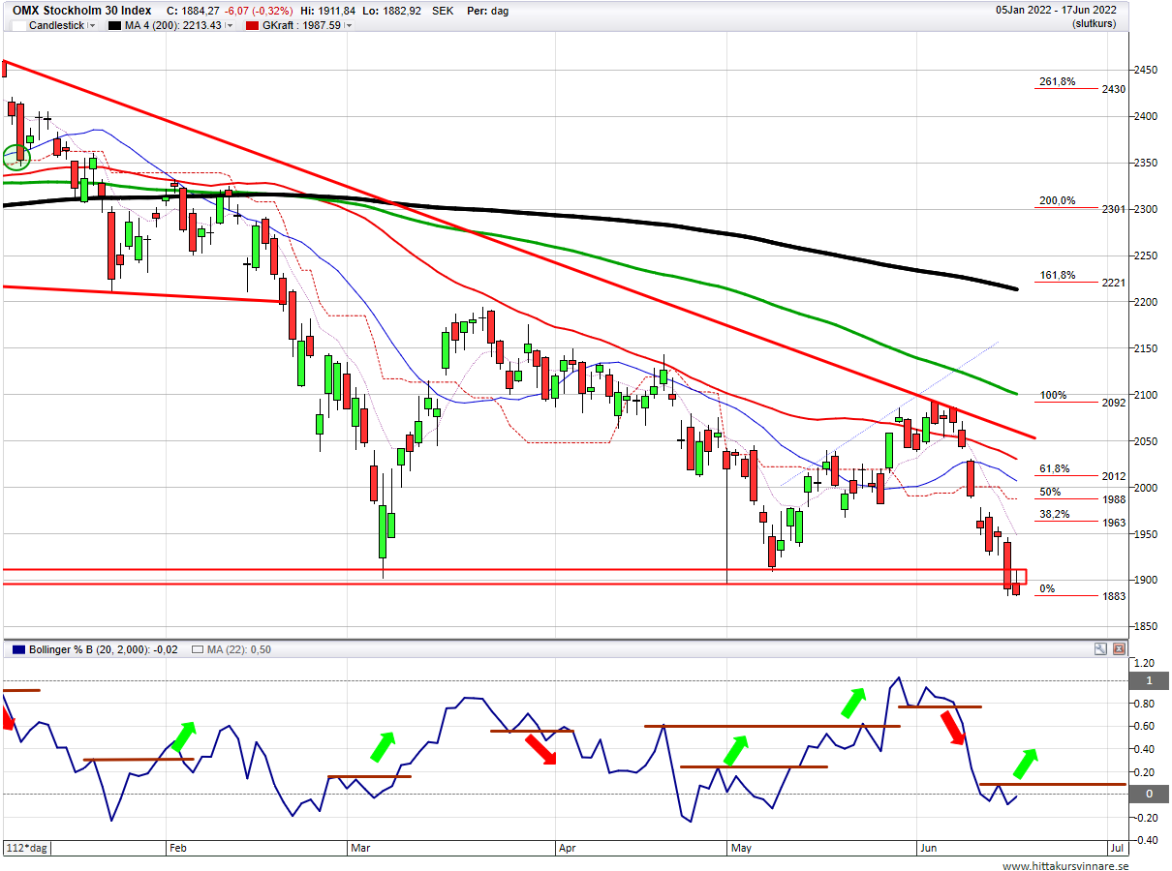Open the Bollinger %B panel settings wrench icon
Screen dimensions: 1172x871
coord(1101,648)
